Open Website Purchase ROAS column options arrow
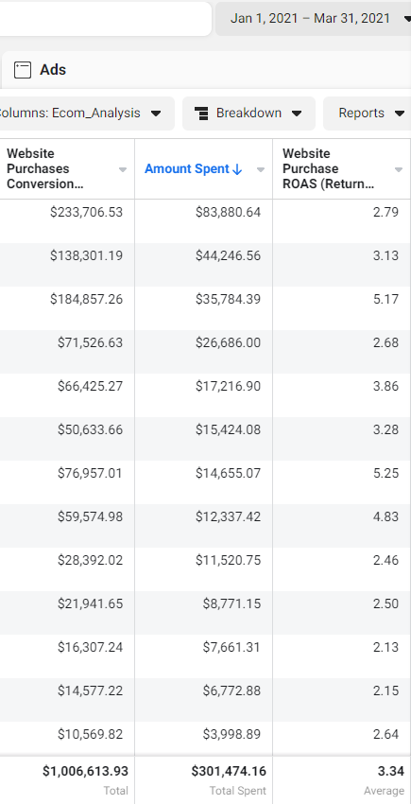 pos(398,169)
